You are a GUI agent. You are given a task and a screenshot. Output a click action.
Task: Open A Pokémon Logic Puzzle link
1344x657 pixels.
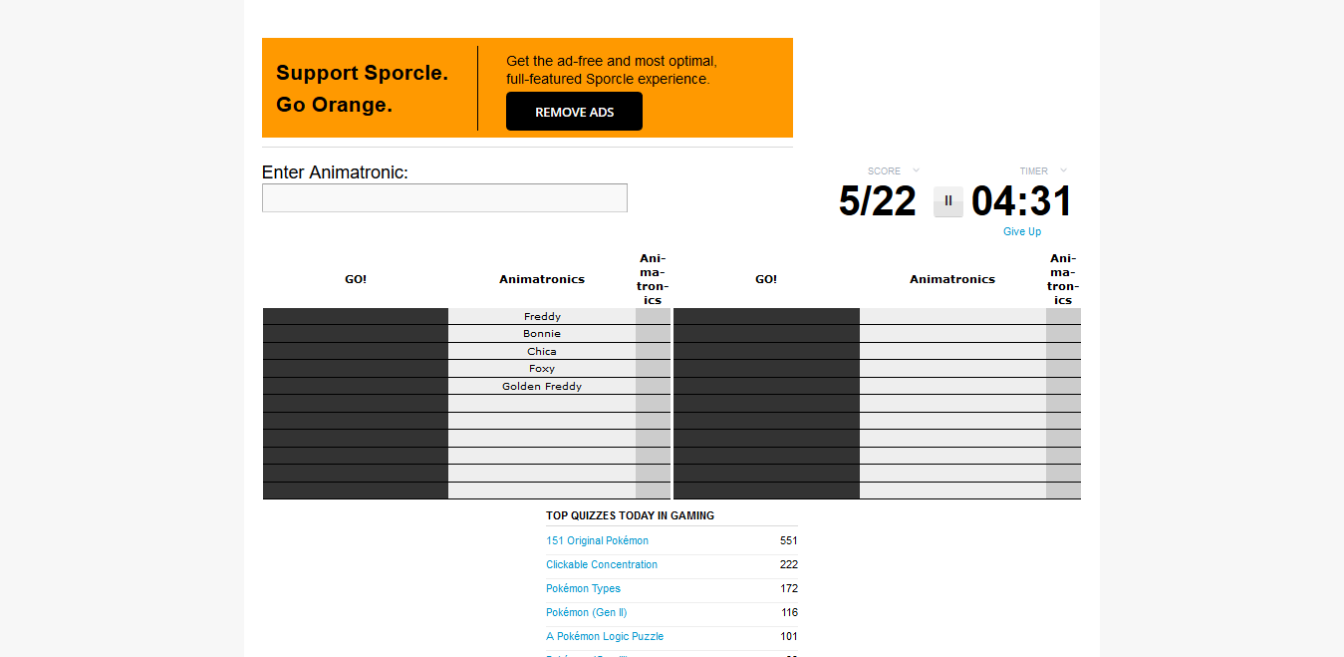(605, 636)
